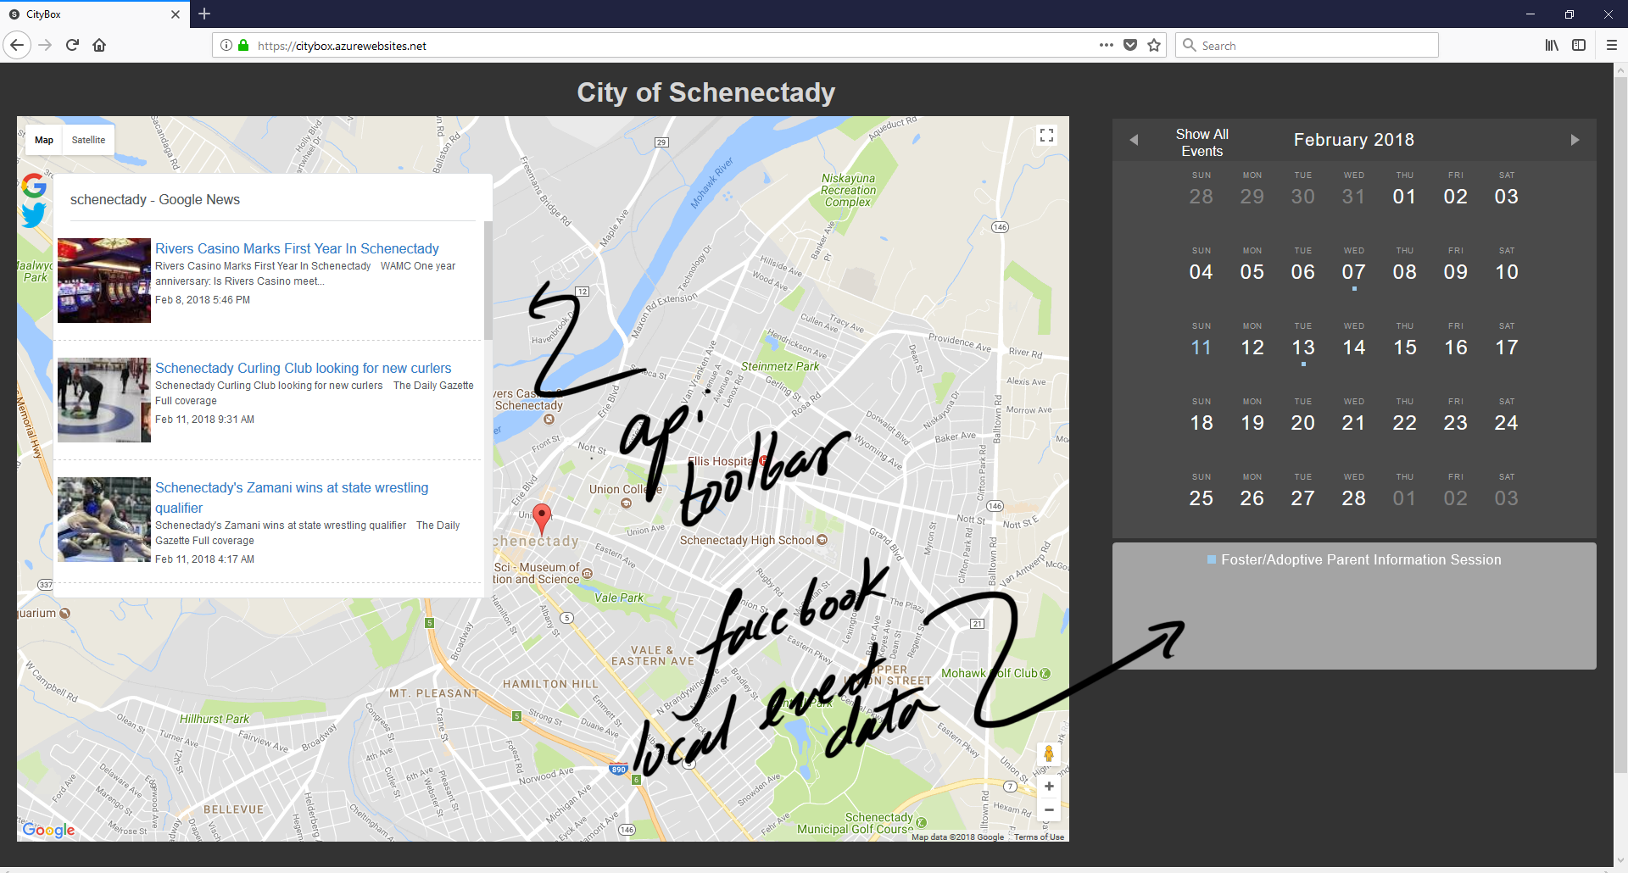Click the schenectady - Google News heading
This screenshot has height=873, width=1628.
155,199
